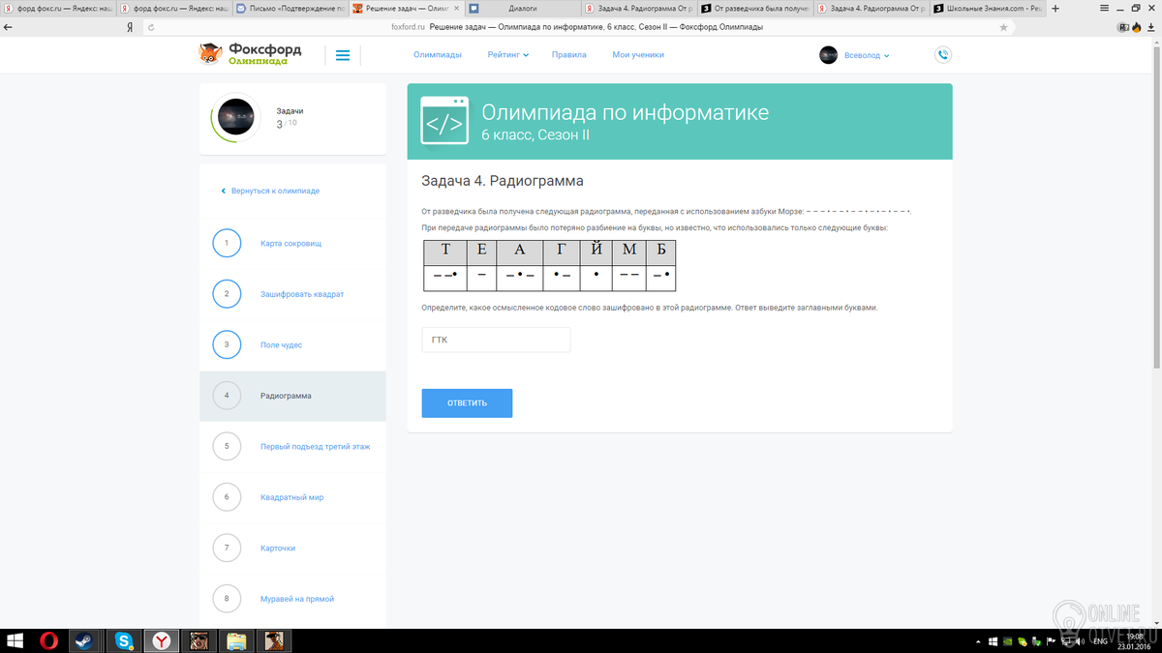
Task: Click the Foxford Olympiad fox logo
Action: (250, 54)
